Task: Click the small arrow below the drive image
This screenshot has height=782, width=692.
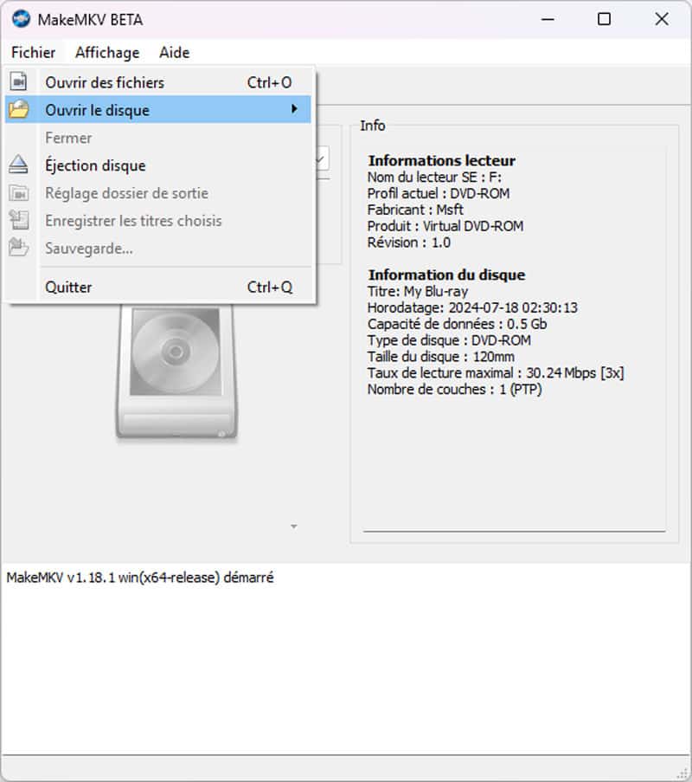Action: click(294, 527)
